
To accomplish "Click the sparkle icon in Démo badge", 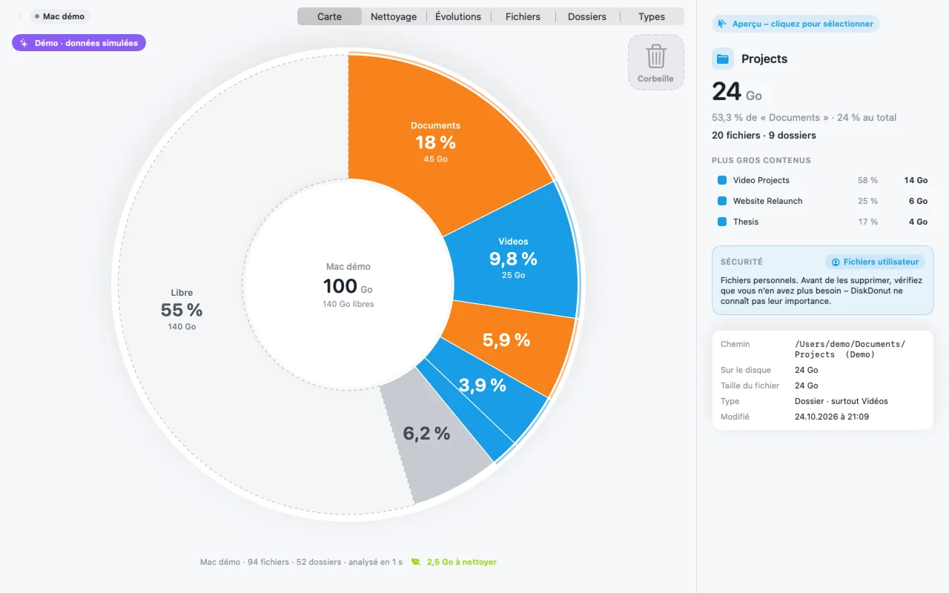I will click(24, 43).
